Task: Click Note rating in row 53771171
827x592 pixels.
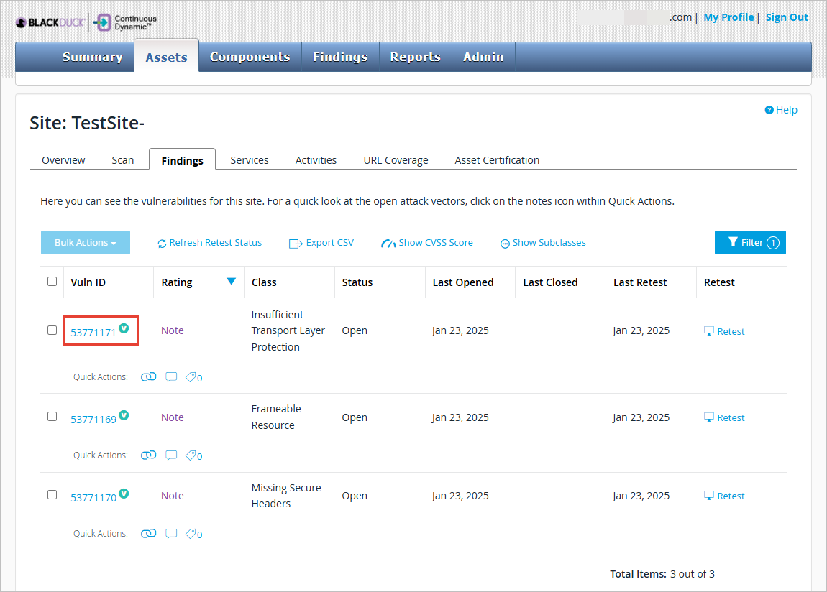Action: pos(173,330)
